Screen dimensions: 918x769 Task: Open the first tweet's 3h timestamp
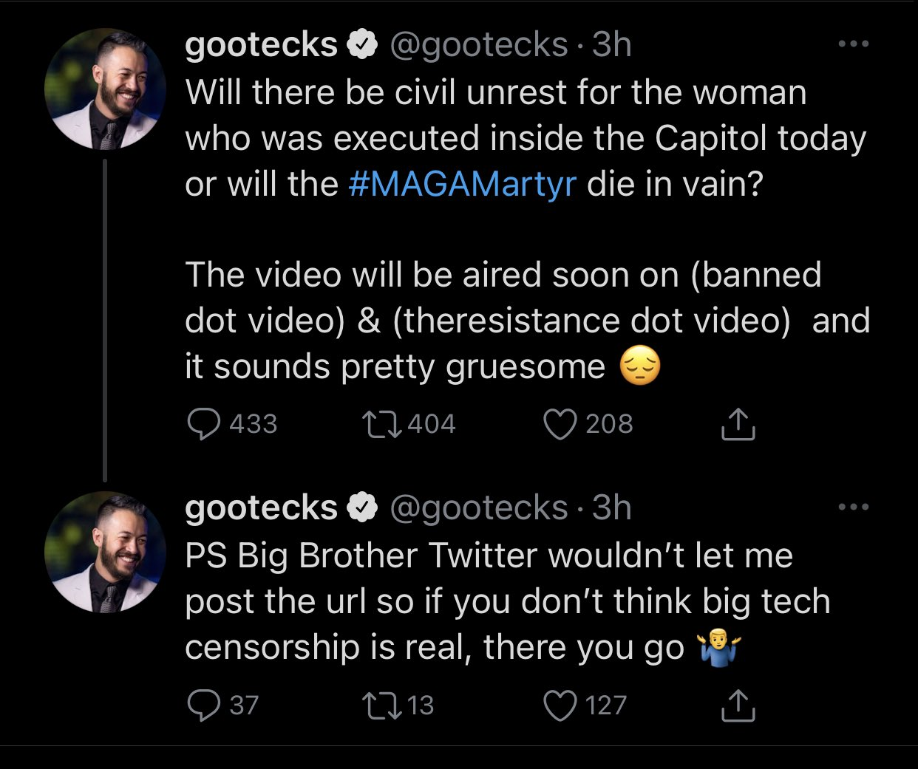(612, 45)
